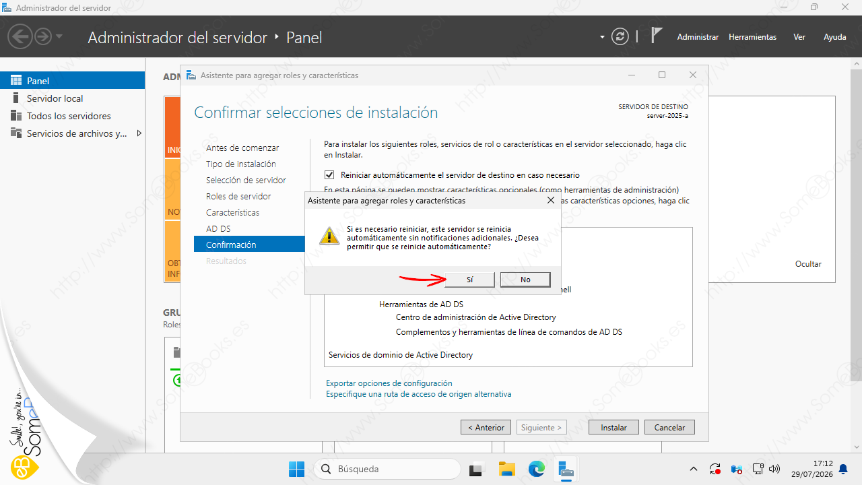Open the notifications flag in Server Manager
This screenshot has width=862, height=485.
[657, 36]
